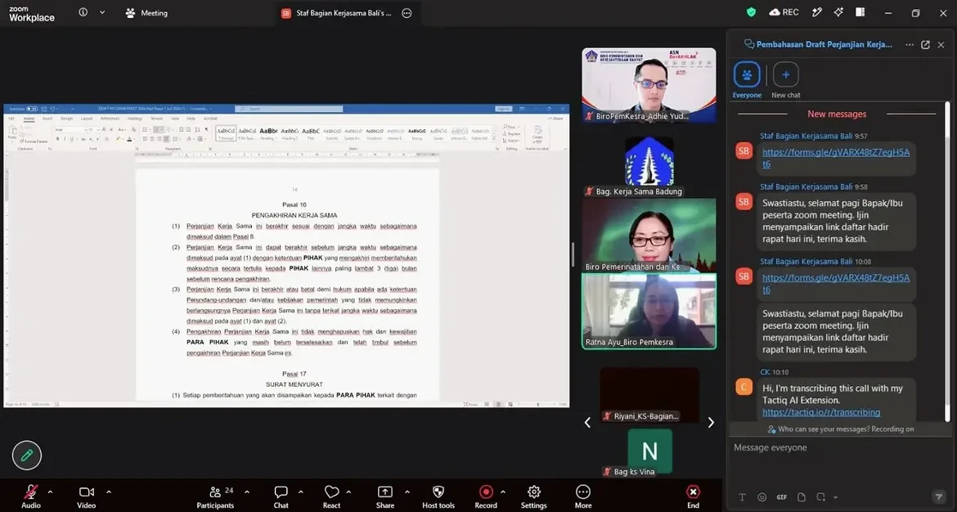Expand participants options caret
Viewport: 957px width, 512px height.
pyautogui.click(x=246, y=492)
